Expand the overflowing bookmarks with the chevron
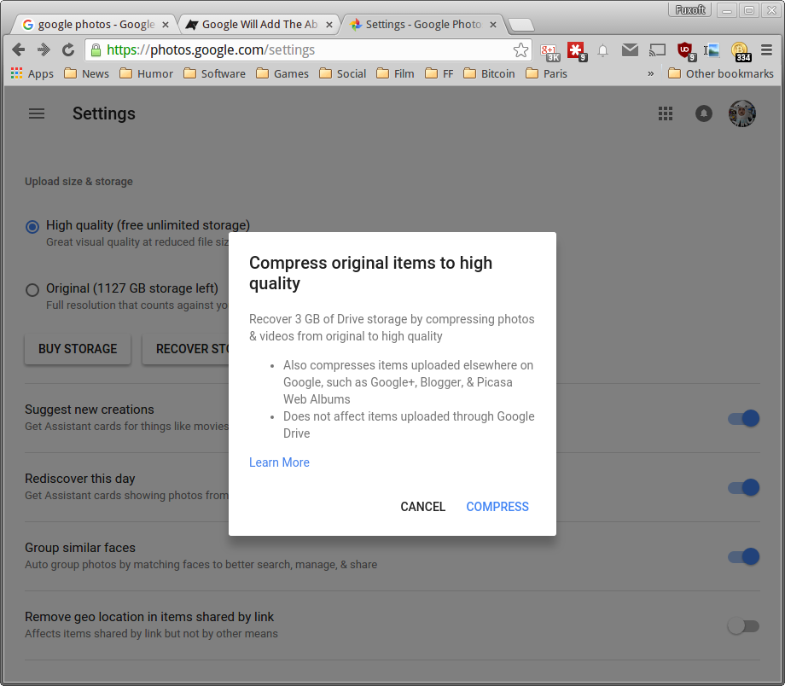785x686 pixels. (x=650, y=73)
